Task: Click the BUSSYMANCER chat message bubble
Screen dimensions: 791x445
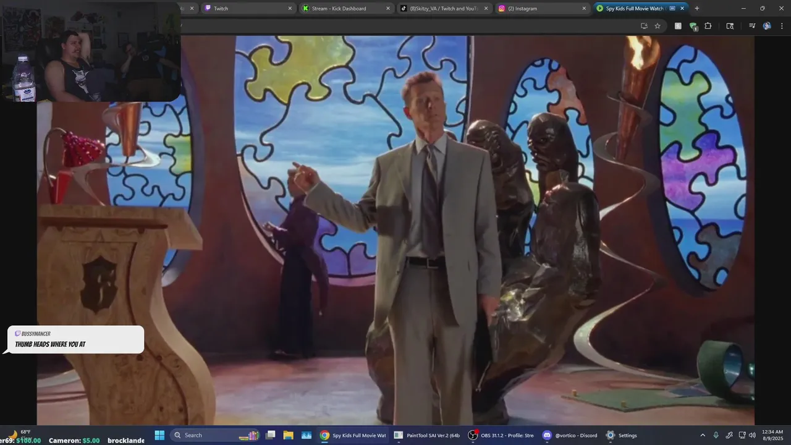Action: (74, 339)
